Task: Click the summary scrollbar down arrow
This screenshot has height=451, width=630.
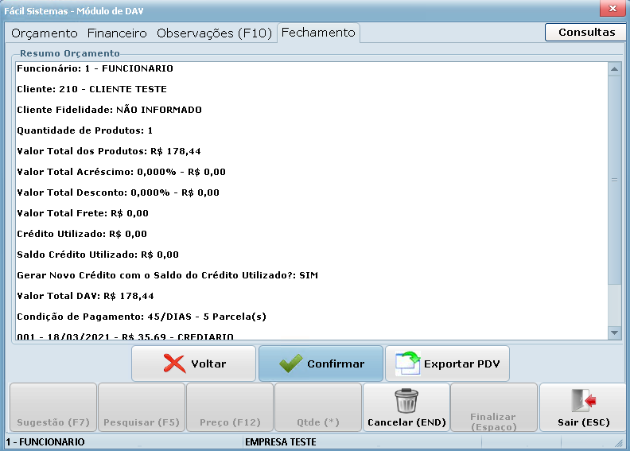Action: click(614, 332)
